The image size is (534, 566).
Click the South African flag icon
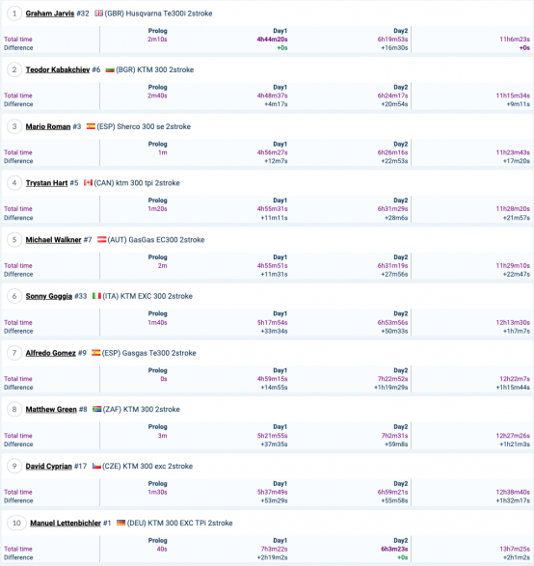tap(96, 409)
